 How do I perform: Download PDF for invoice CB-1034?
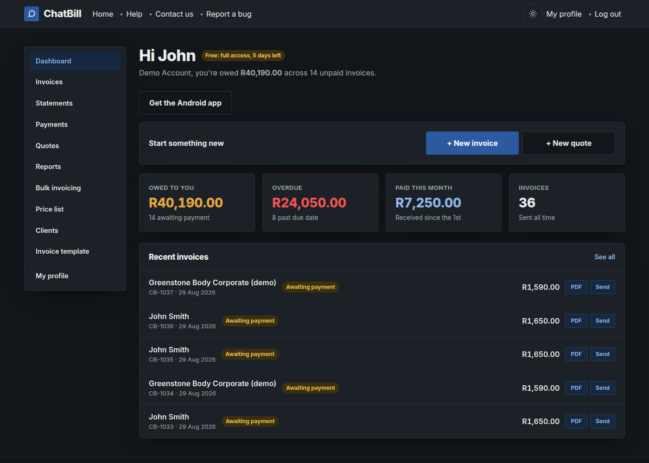576,388
